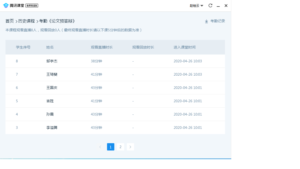Close the Tencent Classroom window
The width and height of the screenshot is (300, 169).
click(226, 6)
